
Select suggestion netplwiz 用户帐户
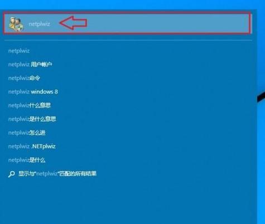tap(30, 65)
